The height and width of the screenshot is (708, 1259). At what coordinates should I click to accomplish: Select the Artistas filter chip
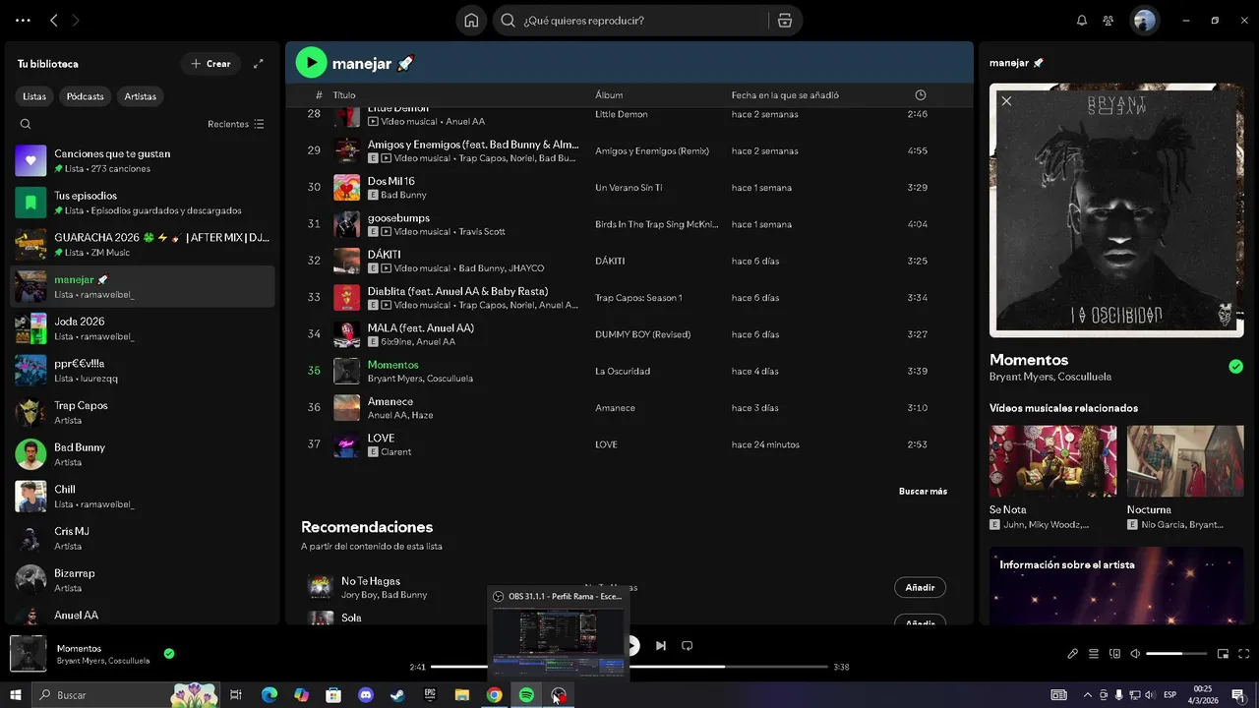(141, 96)
